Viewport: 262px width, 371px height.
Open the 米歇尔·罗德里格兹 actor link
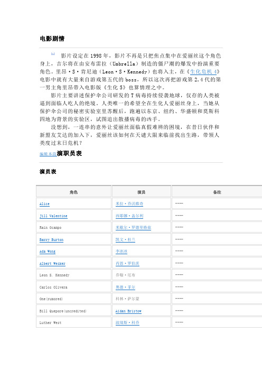(133, 227)
